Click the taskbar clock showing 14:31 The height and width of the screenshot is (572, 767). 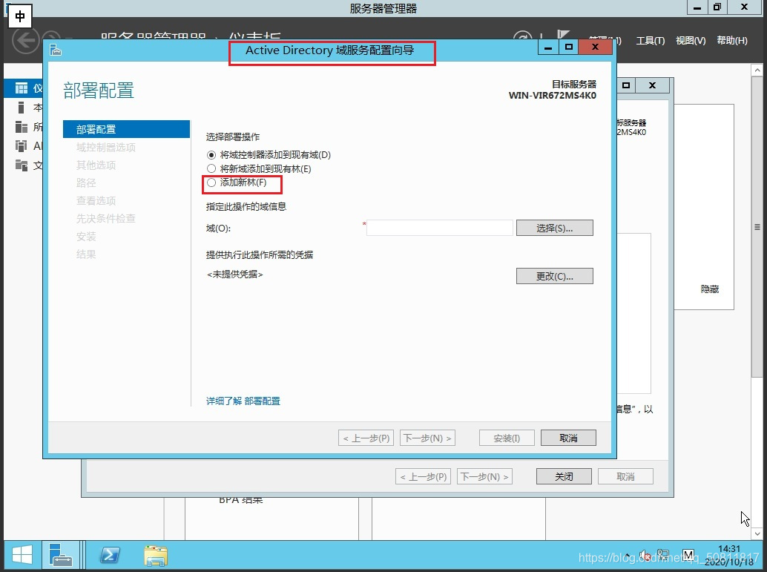click(x=729, y=549)
